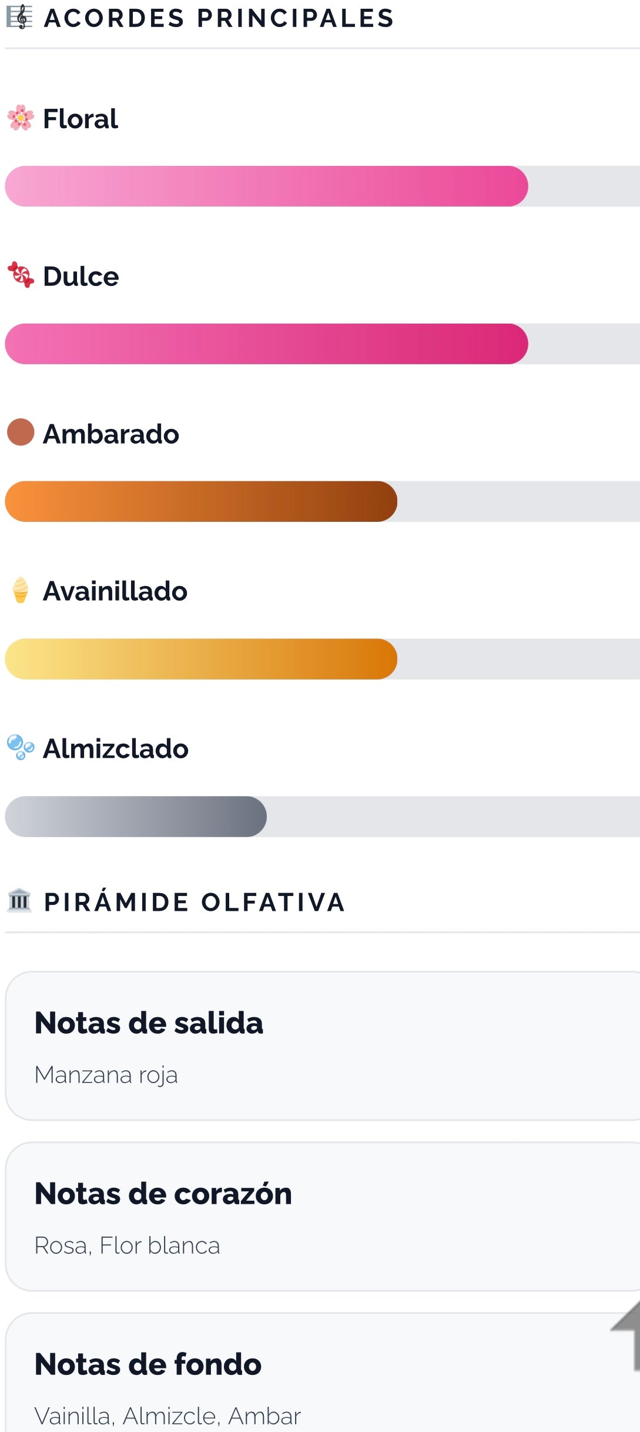The width and height of the screenshot is (640, 1432).
Task: Click the bubbles icon next to Almizclado
Action: pos(21,748)
